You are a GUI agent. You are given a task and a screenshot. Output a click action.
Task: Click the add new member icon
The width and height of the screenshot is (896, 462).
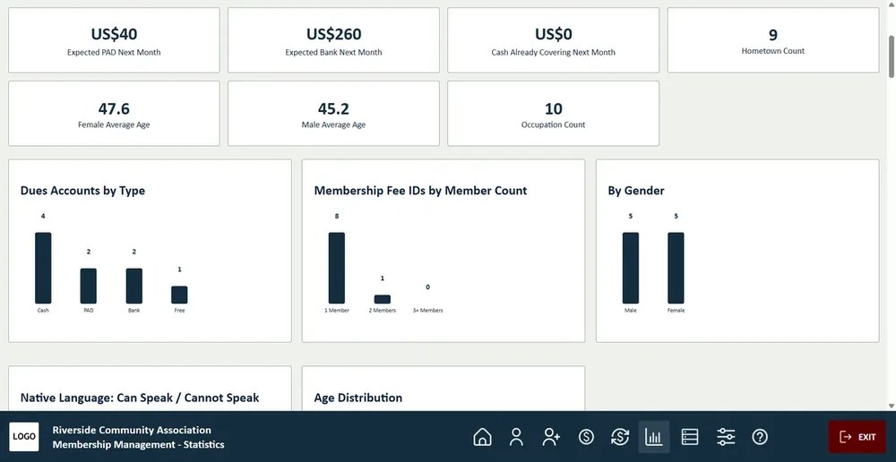pyautogui.click(x=551, y=437)
